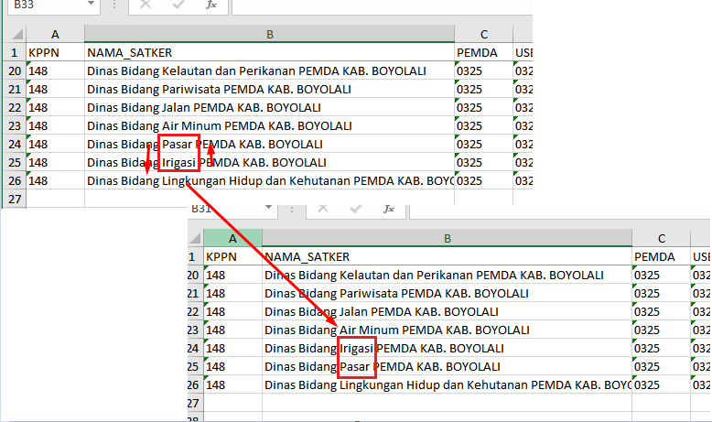Click the Enter checkmark icon beside the B33 name box
The height and width of the screenshot is (422, 712).
(x=178, y=5)
